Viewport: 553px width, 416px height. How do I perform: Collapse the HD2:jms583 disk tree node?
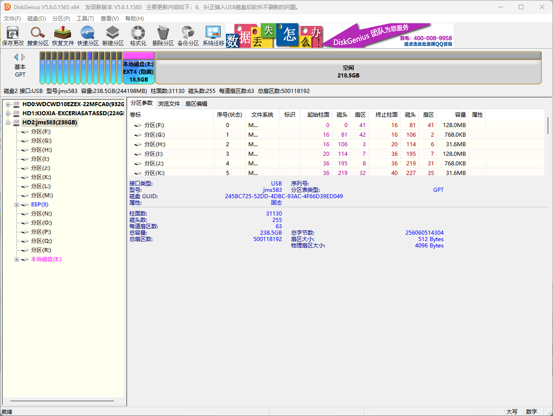click(x=8, y=123)
